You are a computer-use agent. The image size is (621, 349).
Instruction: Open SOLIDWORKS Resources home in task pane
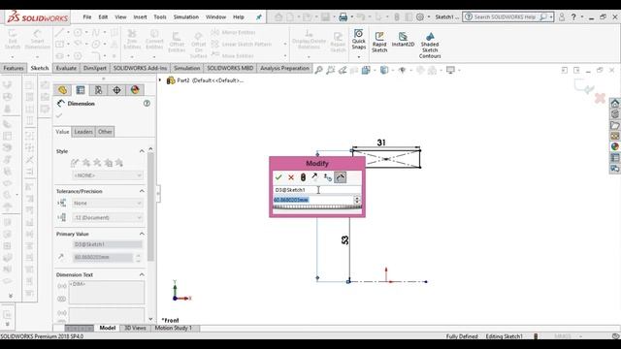[614, 104]
